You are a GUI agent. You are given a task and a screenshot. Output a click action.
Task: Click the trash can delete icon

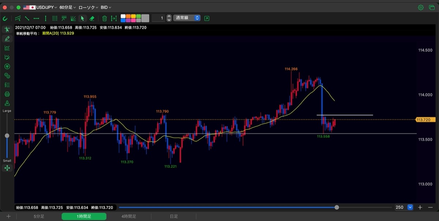point(105,18)
